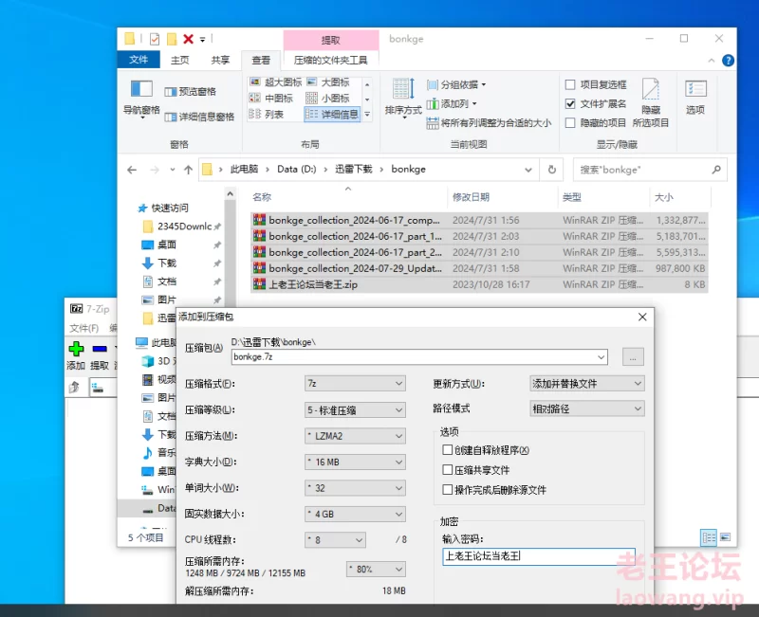Click the red X delete icon in Explorer quick access toolbar
Viewport: 759px width, 617px height.
188,39
